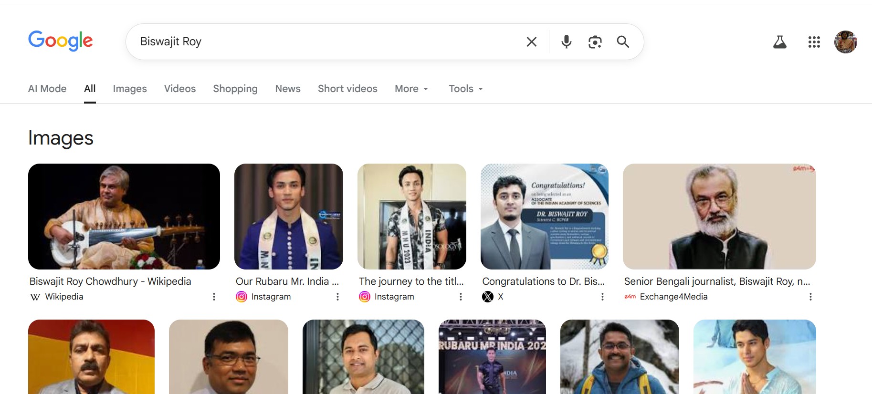Switch to AI Mode
872x394 pixels.
pyautogui.click(x=47, y=89)
